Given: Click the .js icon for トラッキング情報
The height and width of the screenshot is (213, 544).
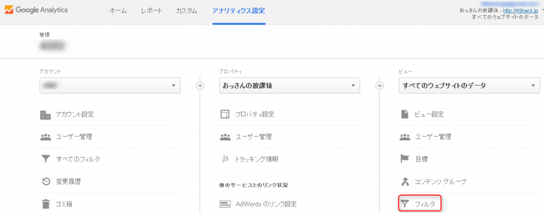Looking at the screenshot, I should 225,159.
